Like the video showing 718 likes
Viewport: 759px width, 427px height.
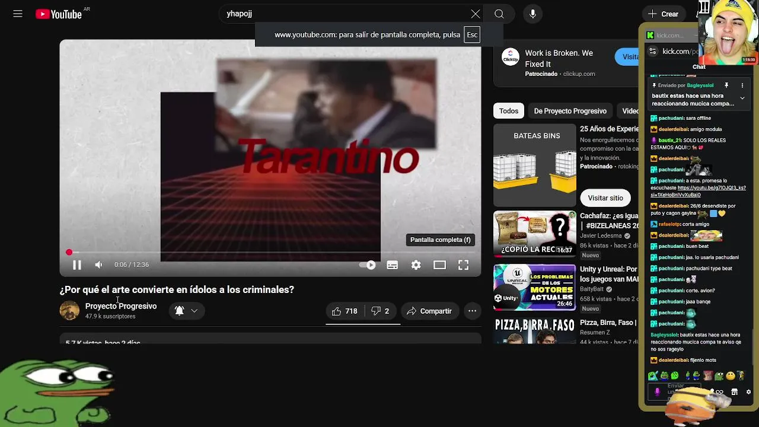pyautogui.click(x=345, y=311)
